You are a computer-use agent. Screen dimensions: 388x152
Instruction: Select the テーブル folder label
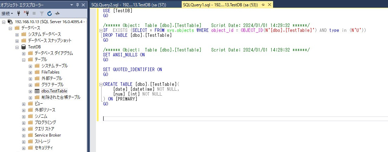[x=41, y=60]
